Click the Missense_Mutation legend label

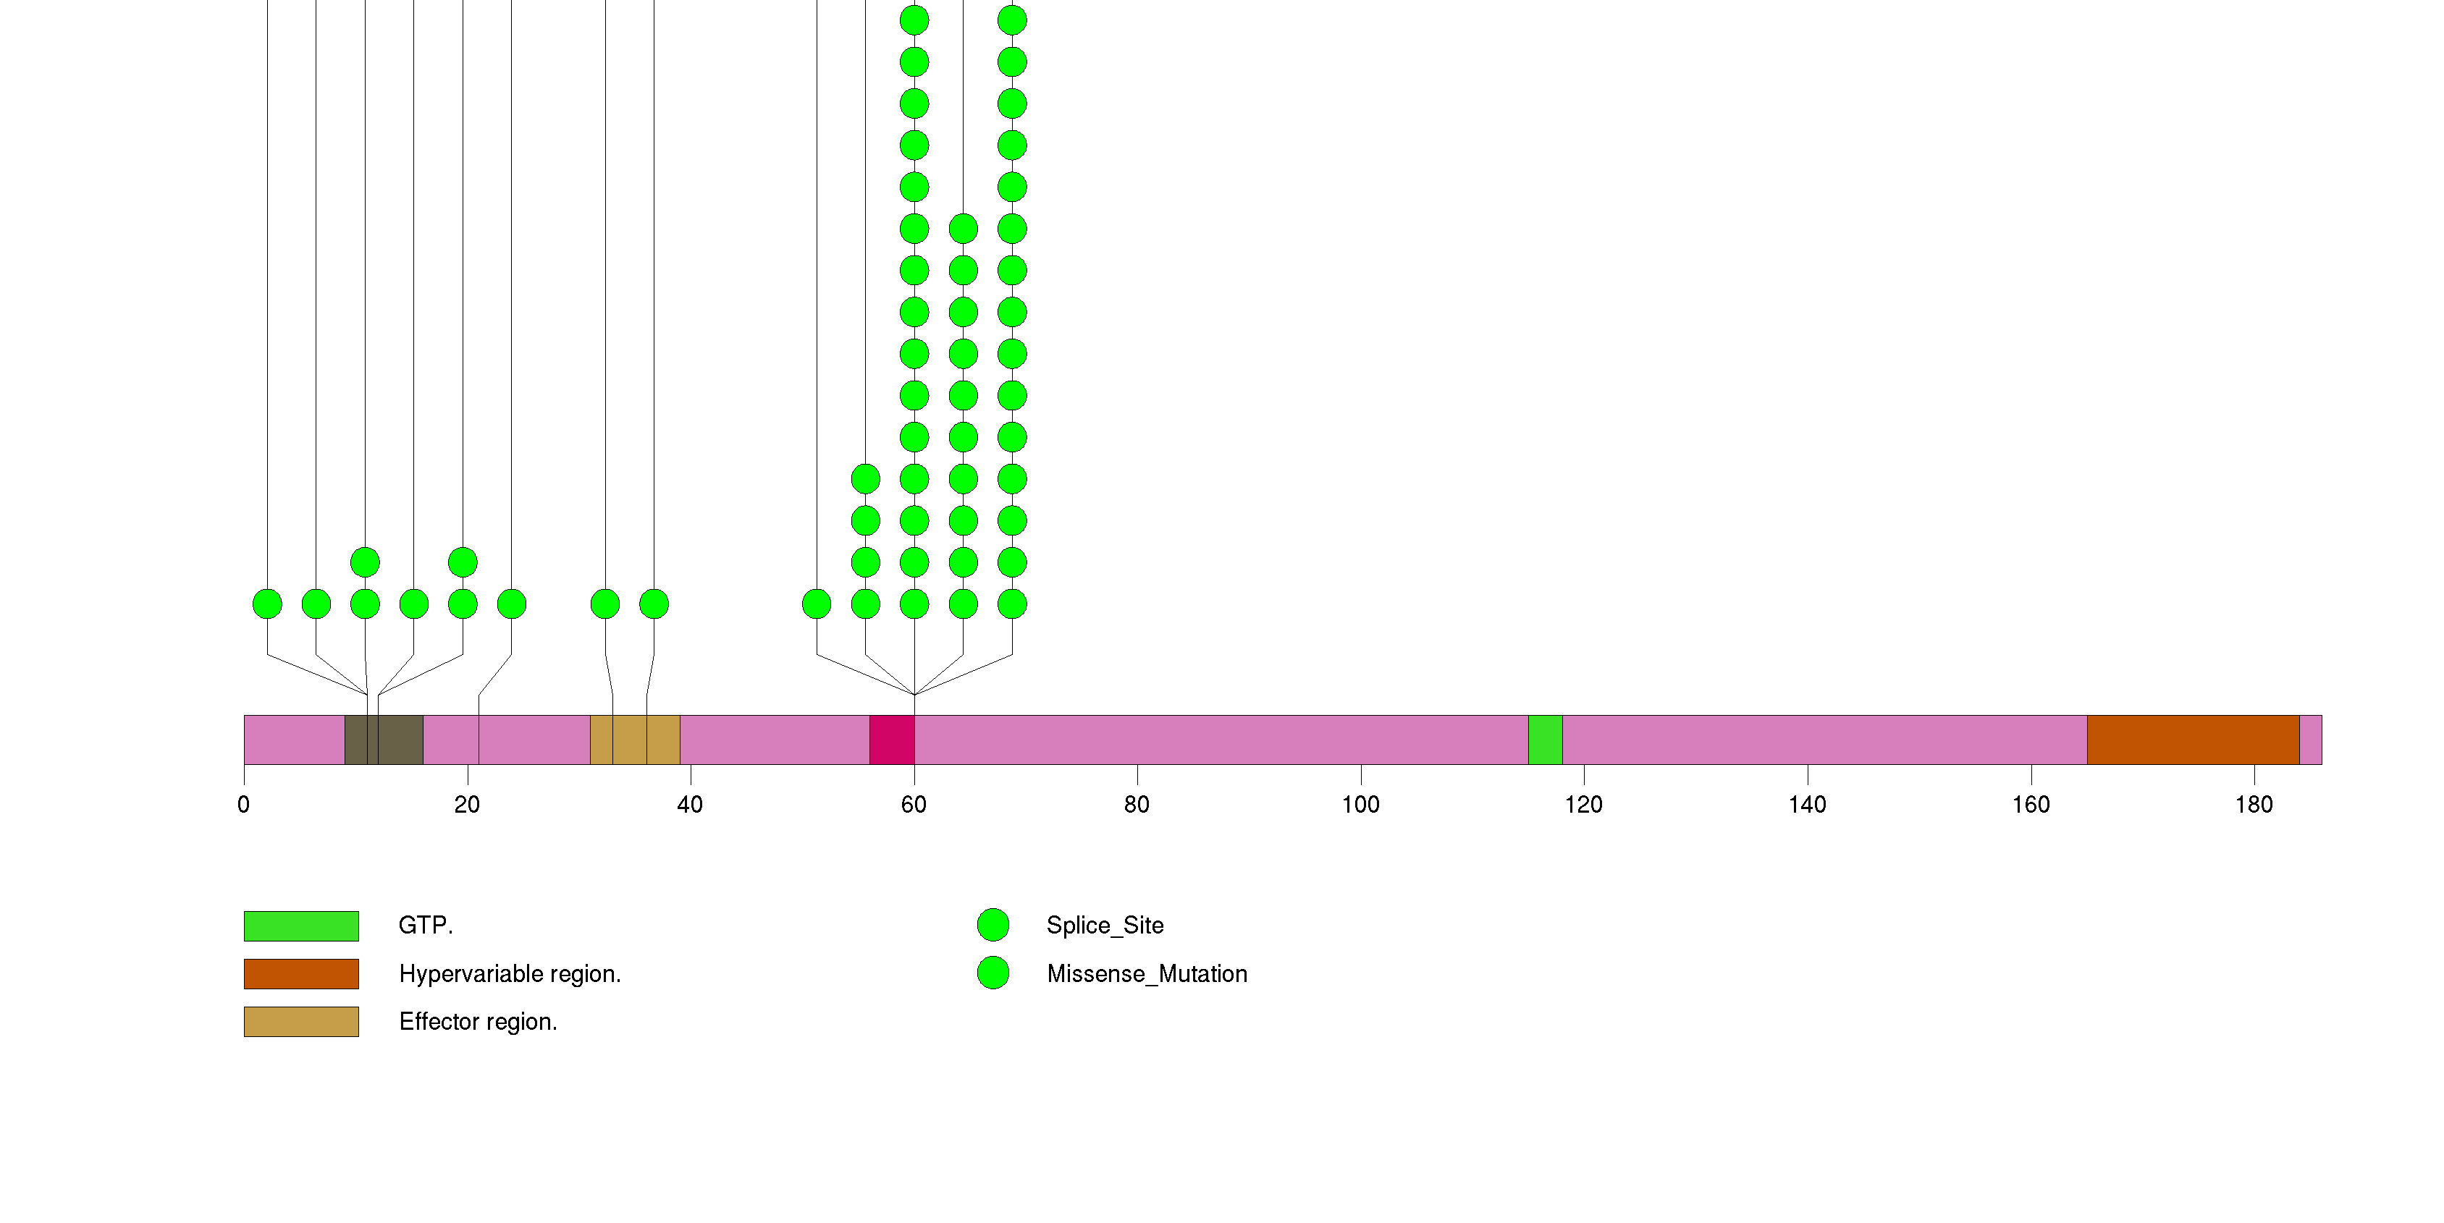(x=1146, y=973)
